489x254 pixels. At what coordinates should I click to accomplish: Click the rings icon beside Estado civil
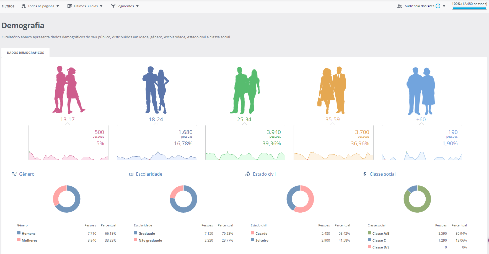point(248,174)
